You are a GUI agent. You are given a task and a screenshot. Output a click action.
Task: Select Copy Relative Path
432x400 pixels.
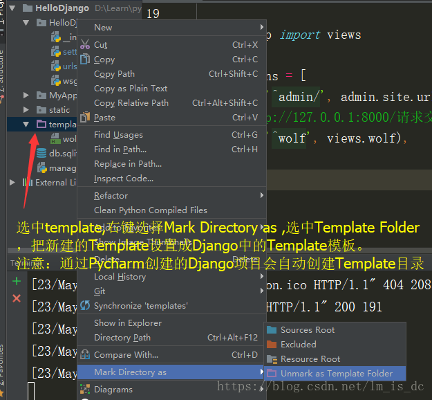coord(171,103)
